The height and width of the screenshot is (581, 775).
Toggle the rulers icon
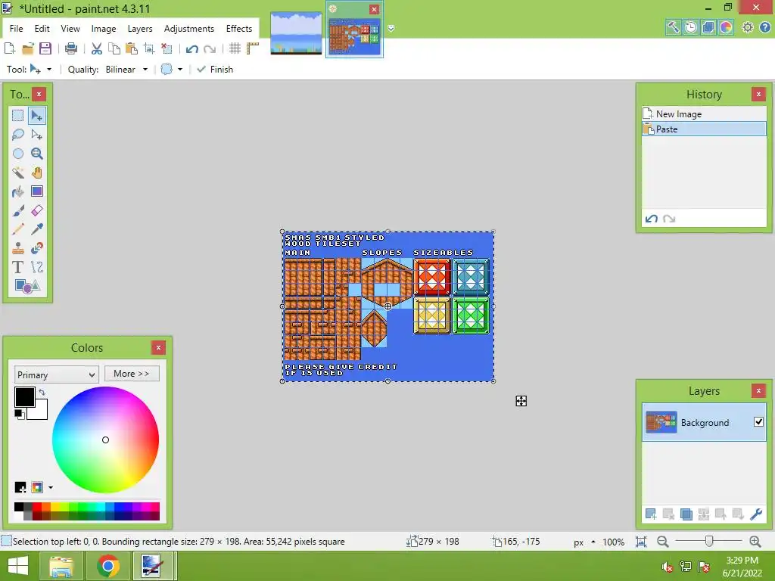(253, 48)
